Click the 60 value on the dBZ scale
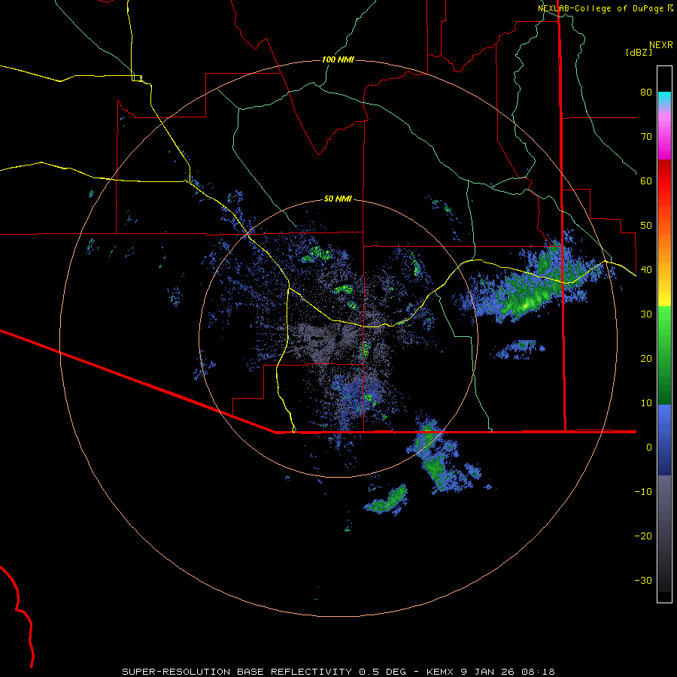 click(x=646, y=181)
